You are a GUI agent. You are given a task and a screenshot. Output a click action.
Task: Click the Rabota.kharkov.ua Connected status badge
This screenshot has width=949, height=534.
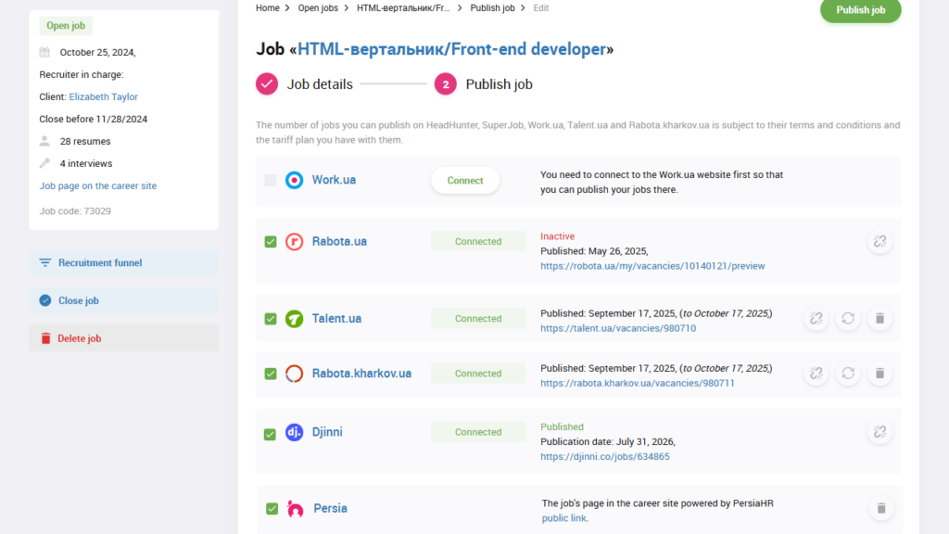pos(478,374)
